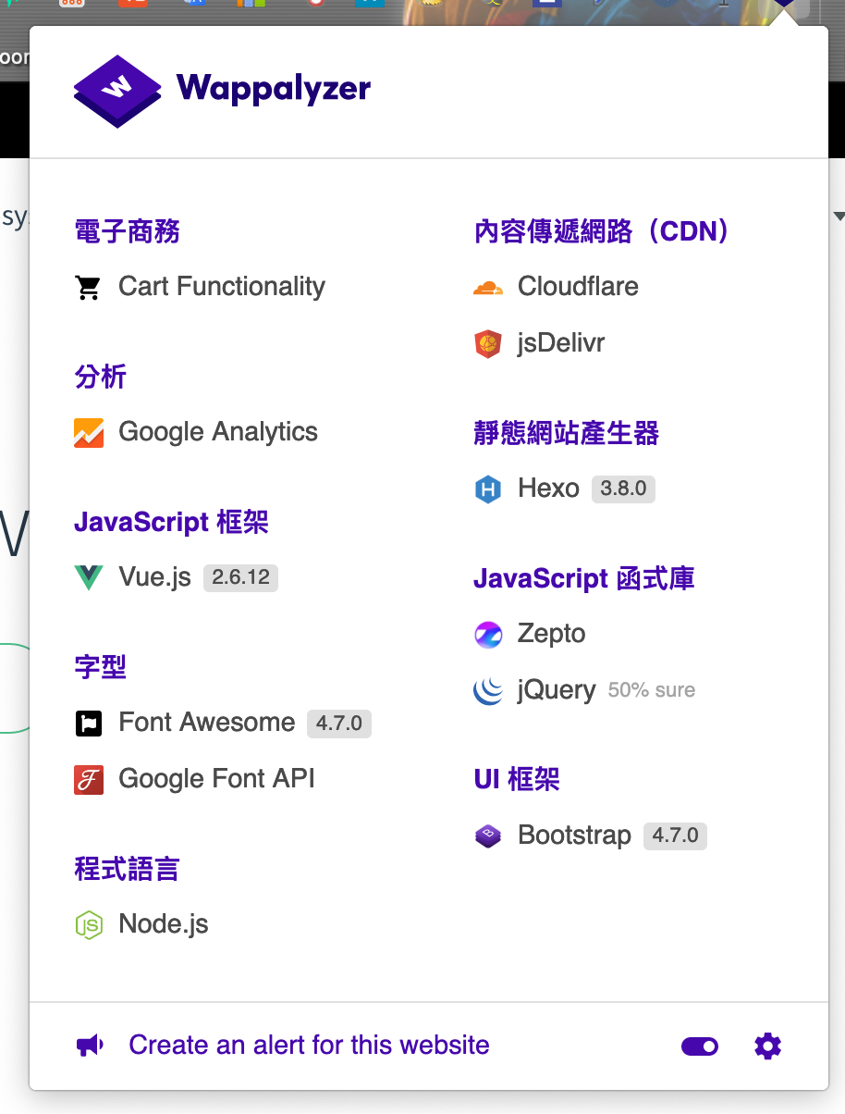The width and height of the screenshot is (845, 1114).
Task: Click the Wappalyzer title text
Action: point(274,88)
